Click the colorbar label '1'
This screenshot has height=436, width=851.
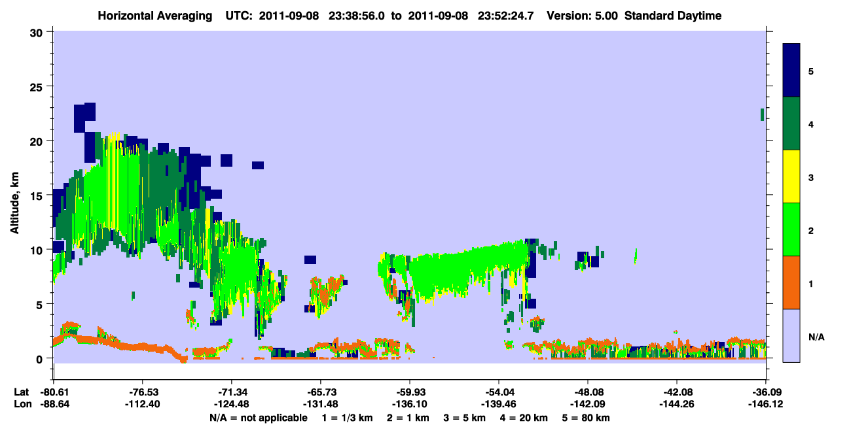pyautogui.click(x=811, y=284)
